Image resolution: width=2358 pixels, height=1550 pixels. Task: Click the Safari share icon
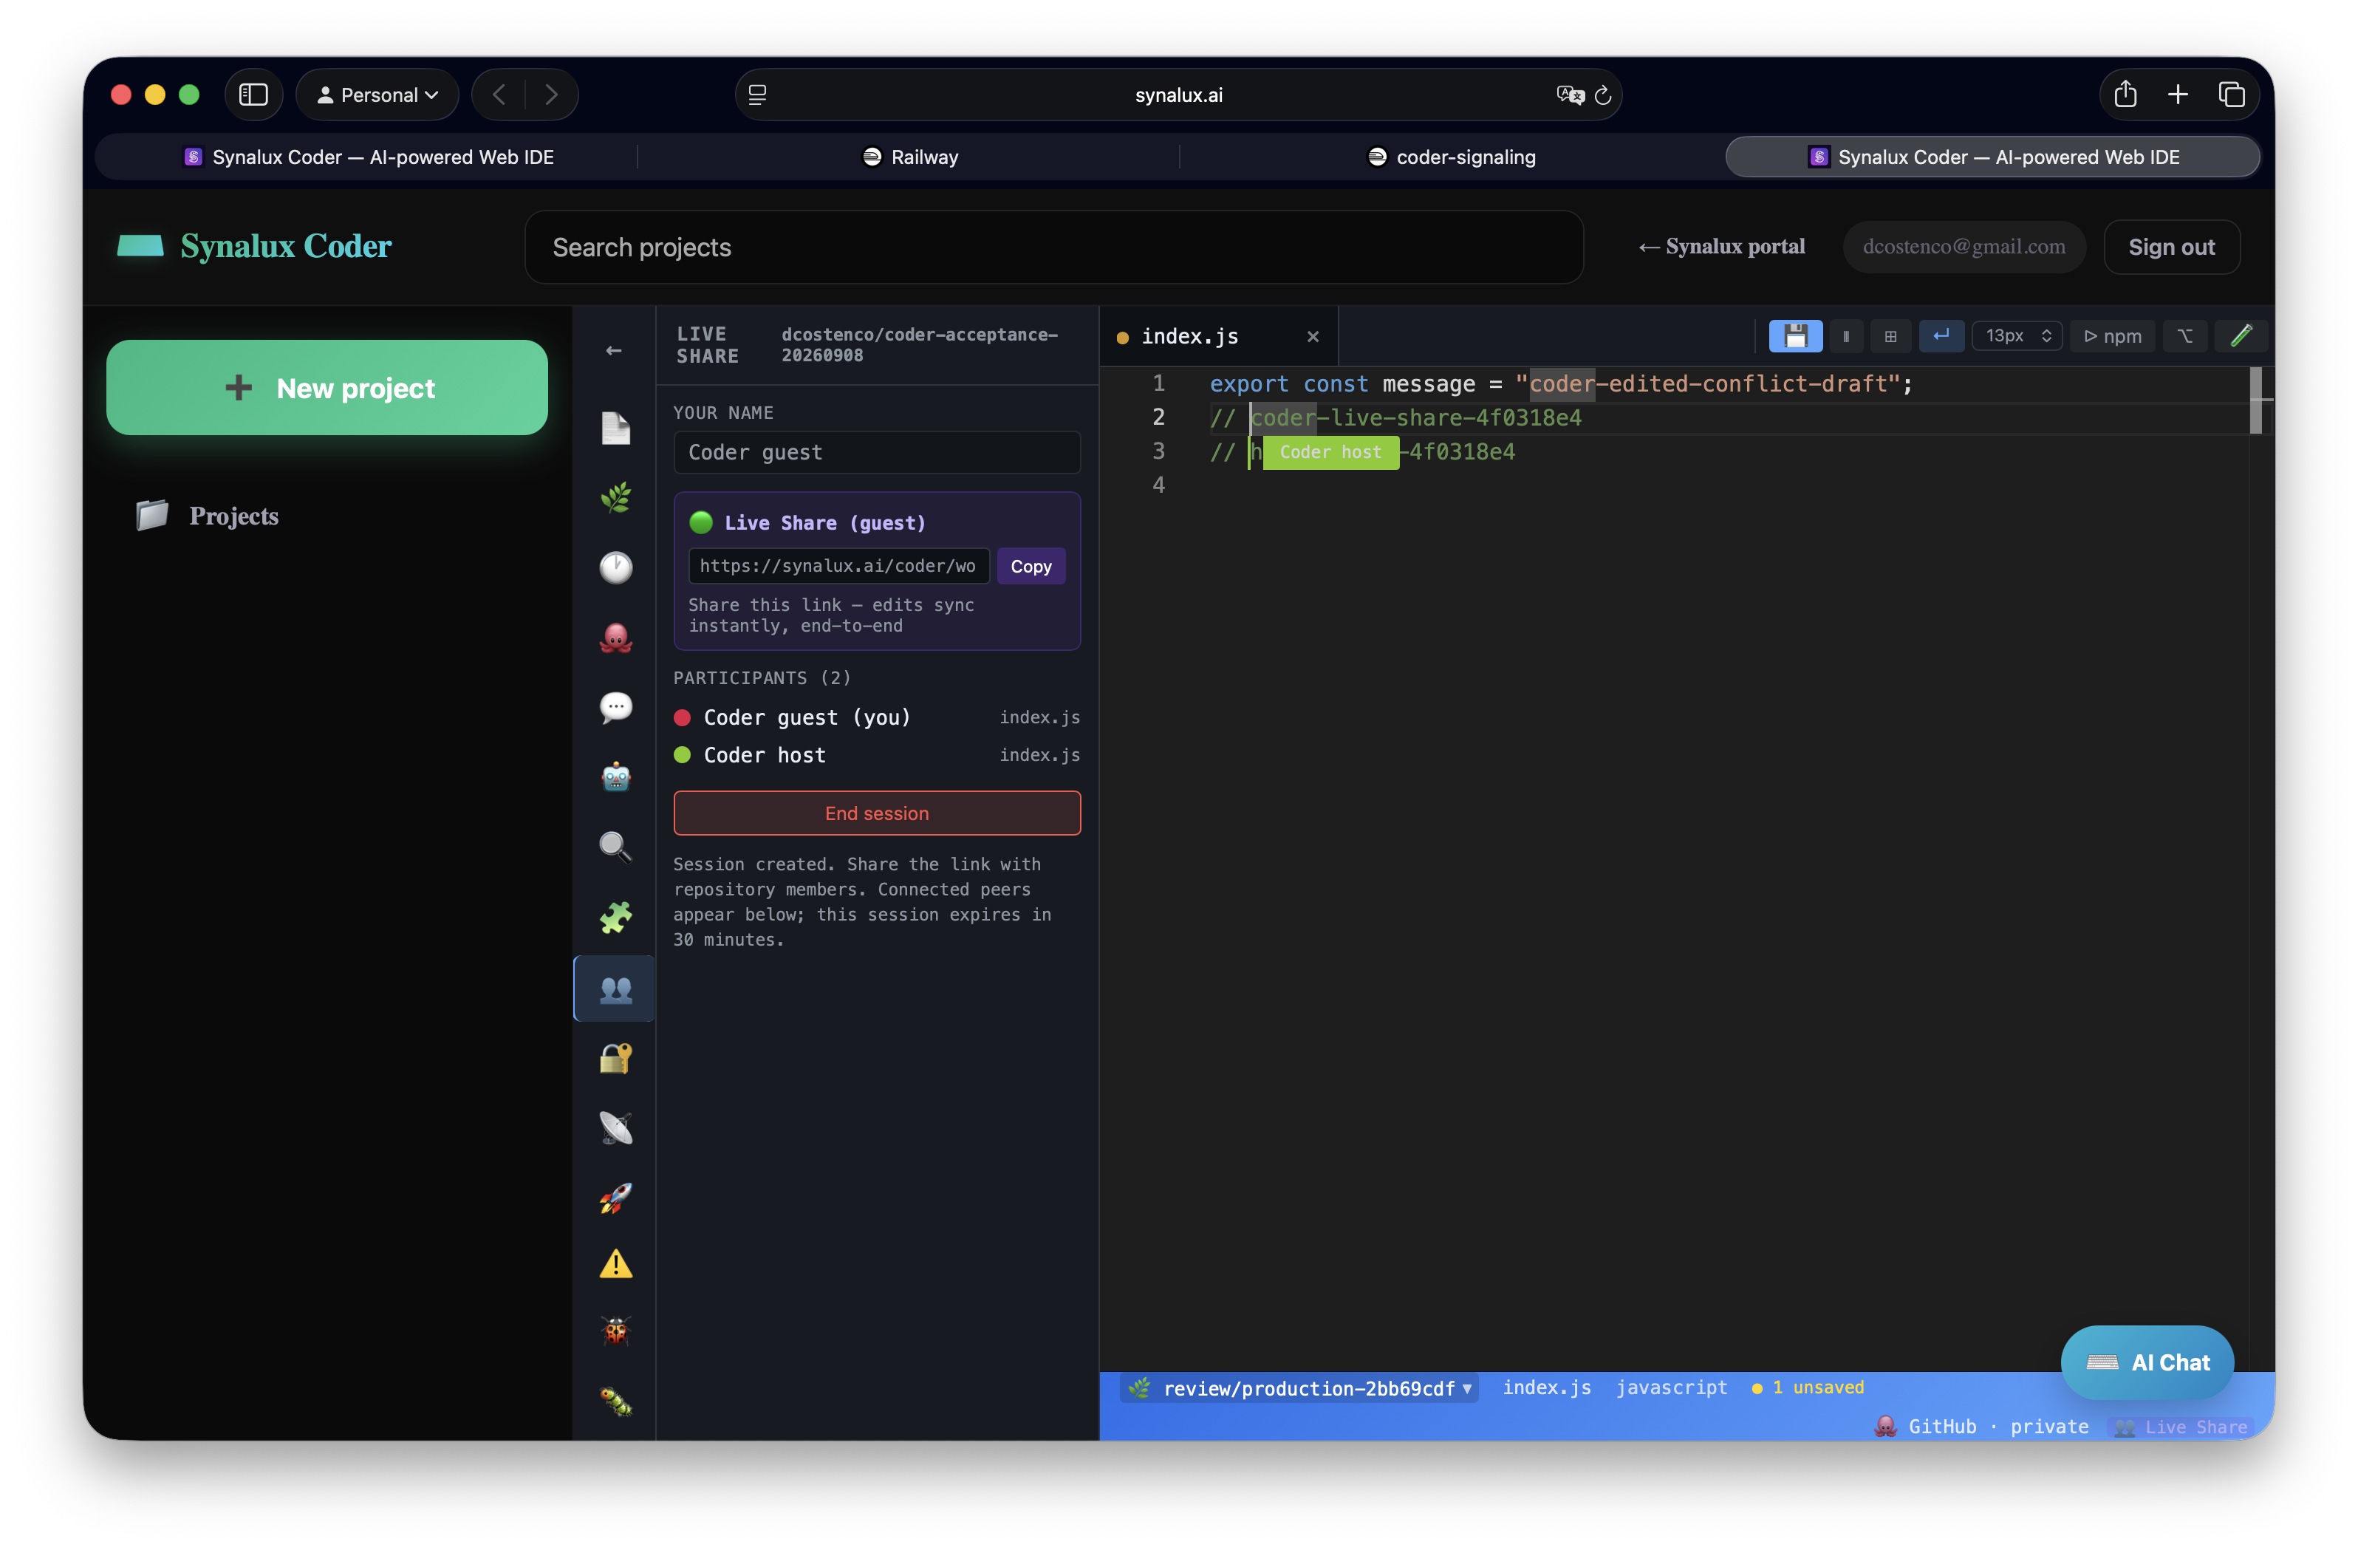coord(2125,95)
